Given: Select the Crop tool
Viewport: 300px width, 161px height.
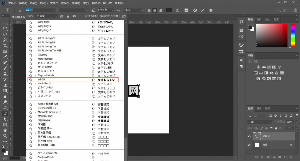Looking at the screenshot, I should click(x=5, y=46).
